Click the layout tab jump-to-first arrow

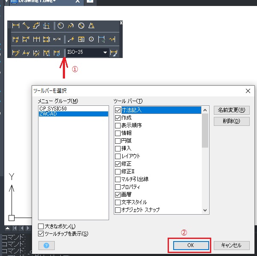tap(15, 228)
